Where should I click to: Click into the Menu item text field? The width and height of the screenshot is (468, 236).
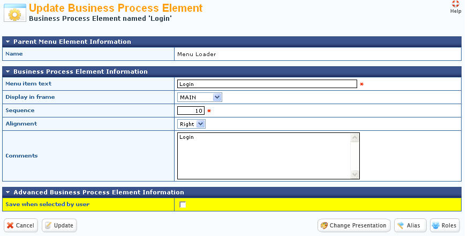(267, 84)
